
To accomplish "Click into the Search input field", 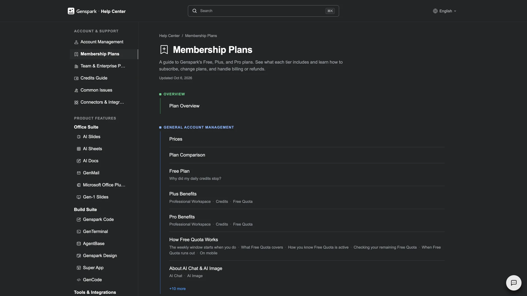I will point(263,11).
